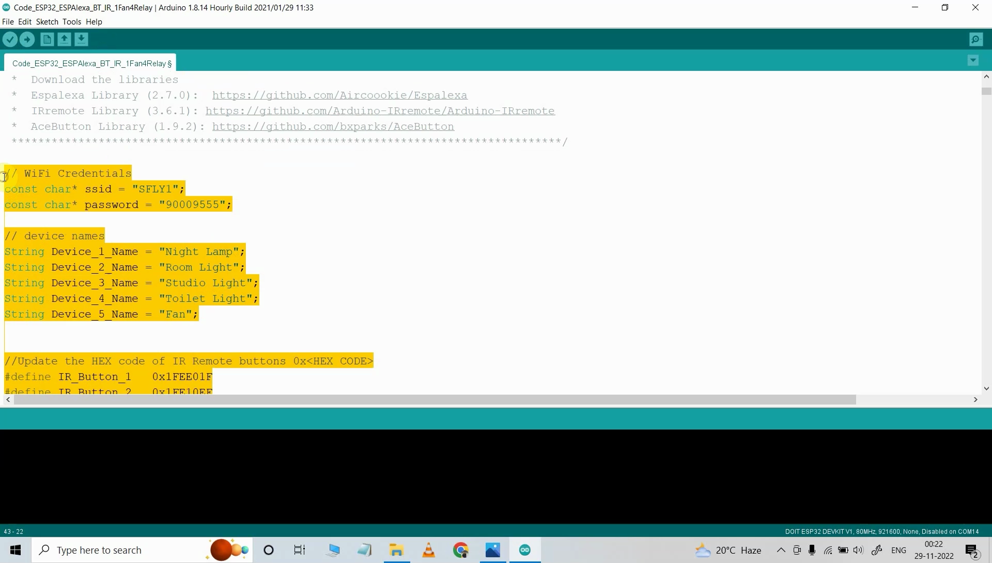Open Arduino icon in the taskbar

[525, 550]
